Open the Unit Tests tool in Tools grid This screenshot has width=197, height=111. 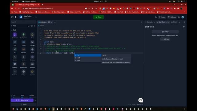pos(15,72)
